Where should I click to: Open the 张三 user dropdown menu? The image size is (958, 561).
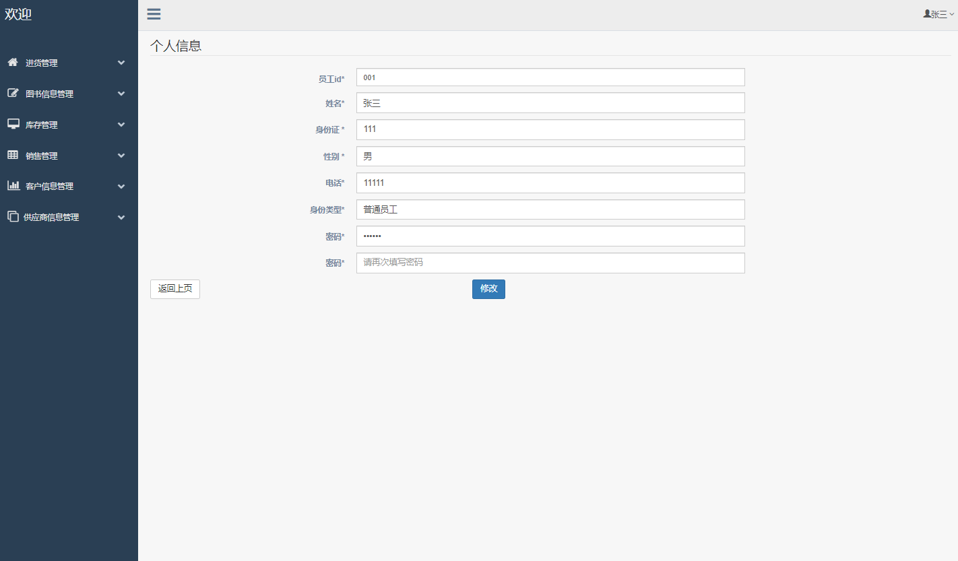[939, 14]
